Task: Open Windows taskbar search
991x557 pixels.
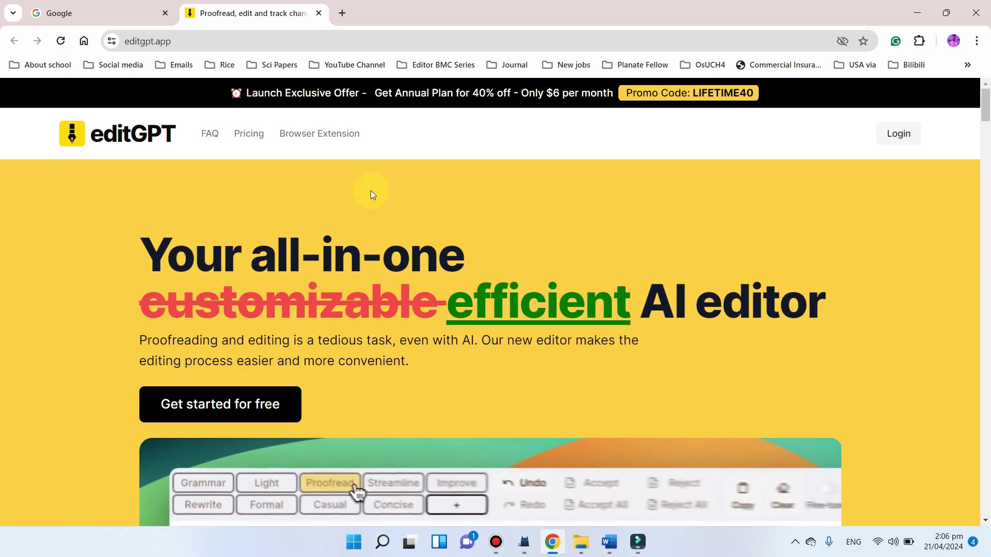Action: pyautogui.click(x=382, y=542)
